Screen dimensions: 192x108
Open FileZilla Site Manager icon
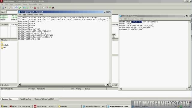coord(3,8)
